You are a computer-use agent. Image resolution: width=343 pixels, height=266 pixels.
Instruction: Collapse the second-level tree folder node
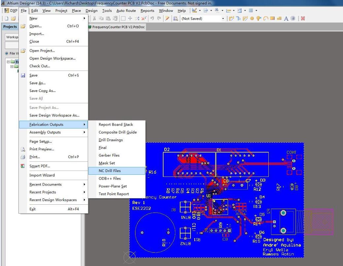[12, 66]
